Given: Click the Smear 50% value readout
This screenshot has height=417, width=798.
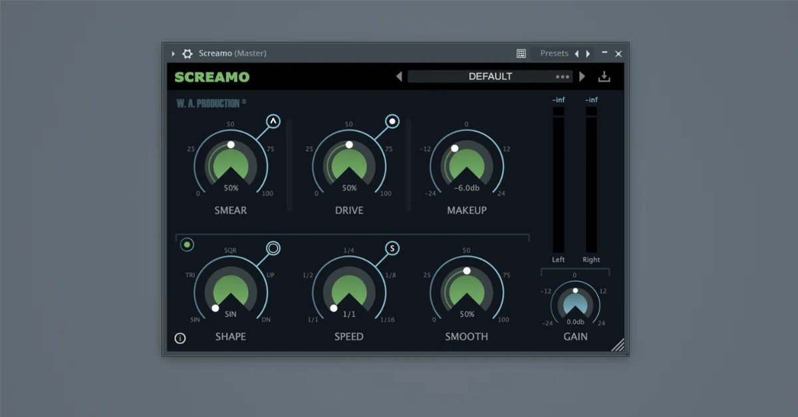Looking at the screenshot, I should 231,188.
